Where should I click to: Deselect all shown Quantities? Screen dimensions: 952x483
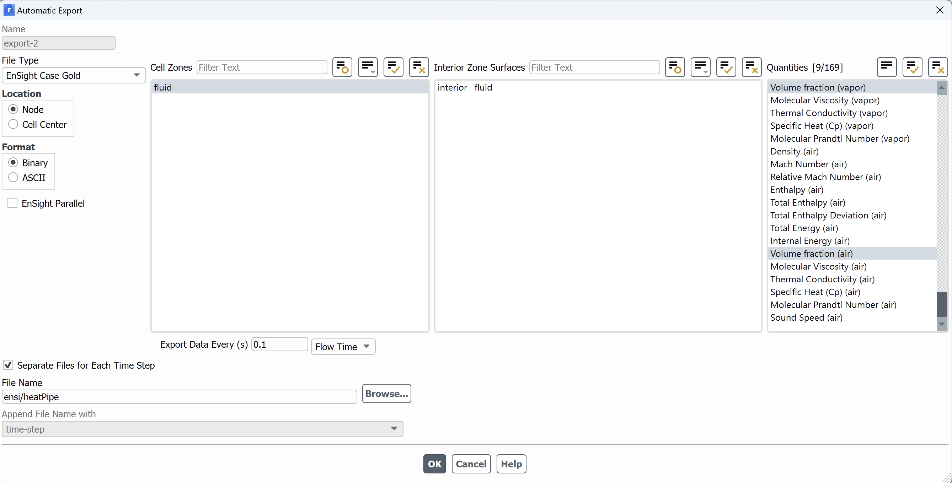tap(938, 67)
